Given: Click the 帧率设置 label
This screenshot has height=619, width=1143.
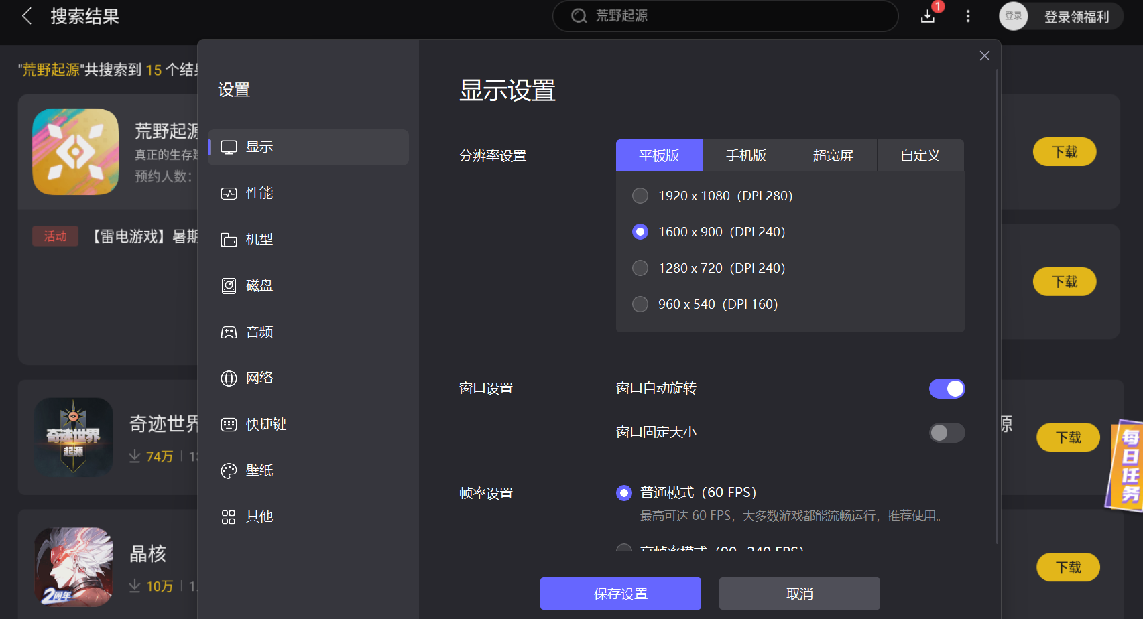Looking at the screenshot, I should (486, 494).
